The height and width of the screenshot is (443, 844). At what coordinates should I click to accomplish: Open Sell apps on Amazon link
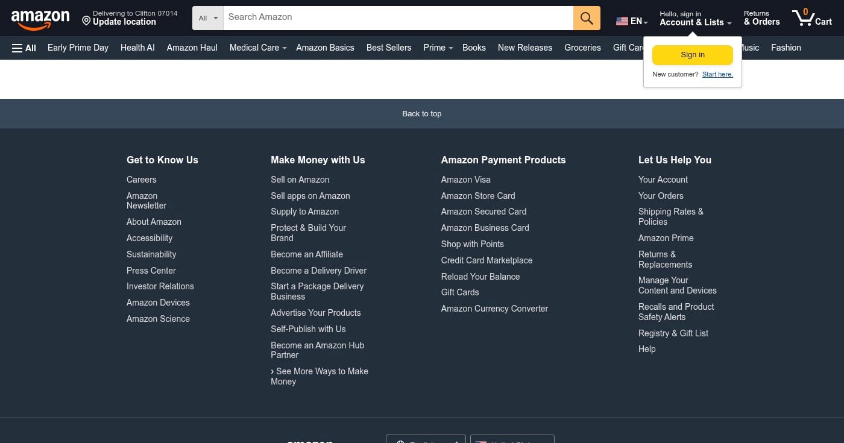point(310,196)
